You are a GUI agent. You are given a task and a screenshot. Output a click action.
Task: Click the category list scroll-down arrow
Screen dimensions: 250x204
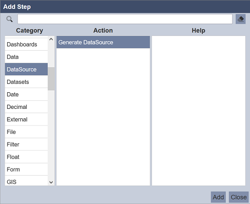(x=51, y=182)
